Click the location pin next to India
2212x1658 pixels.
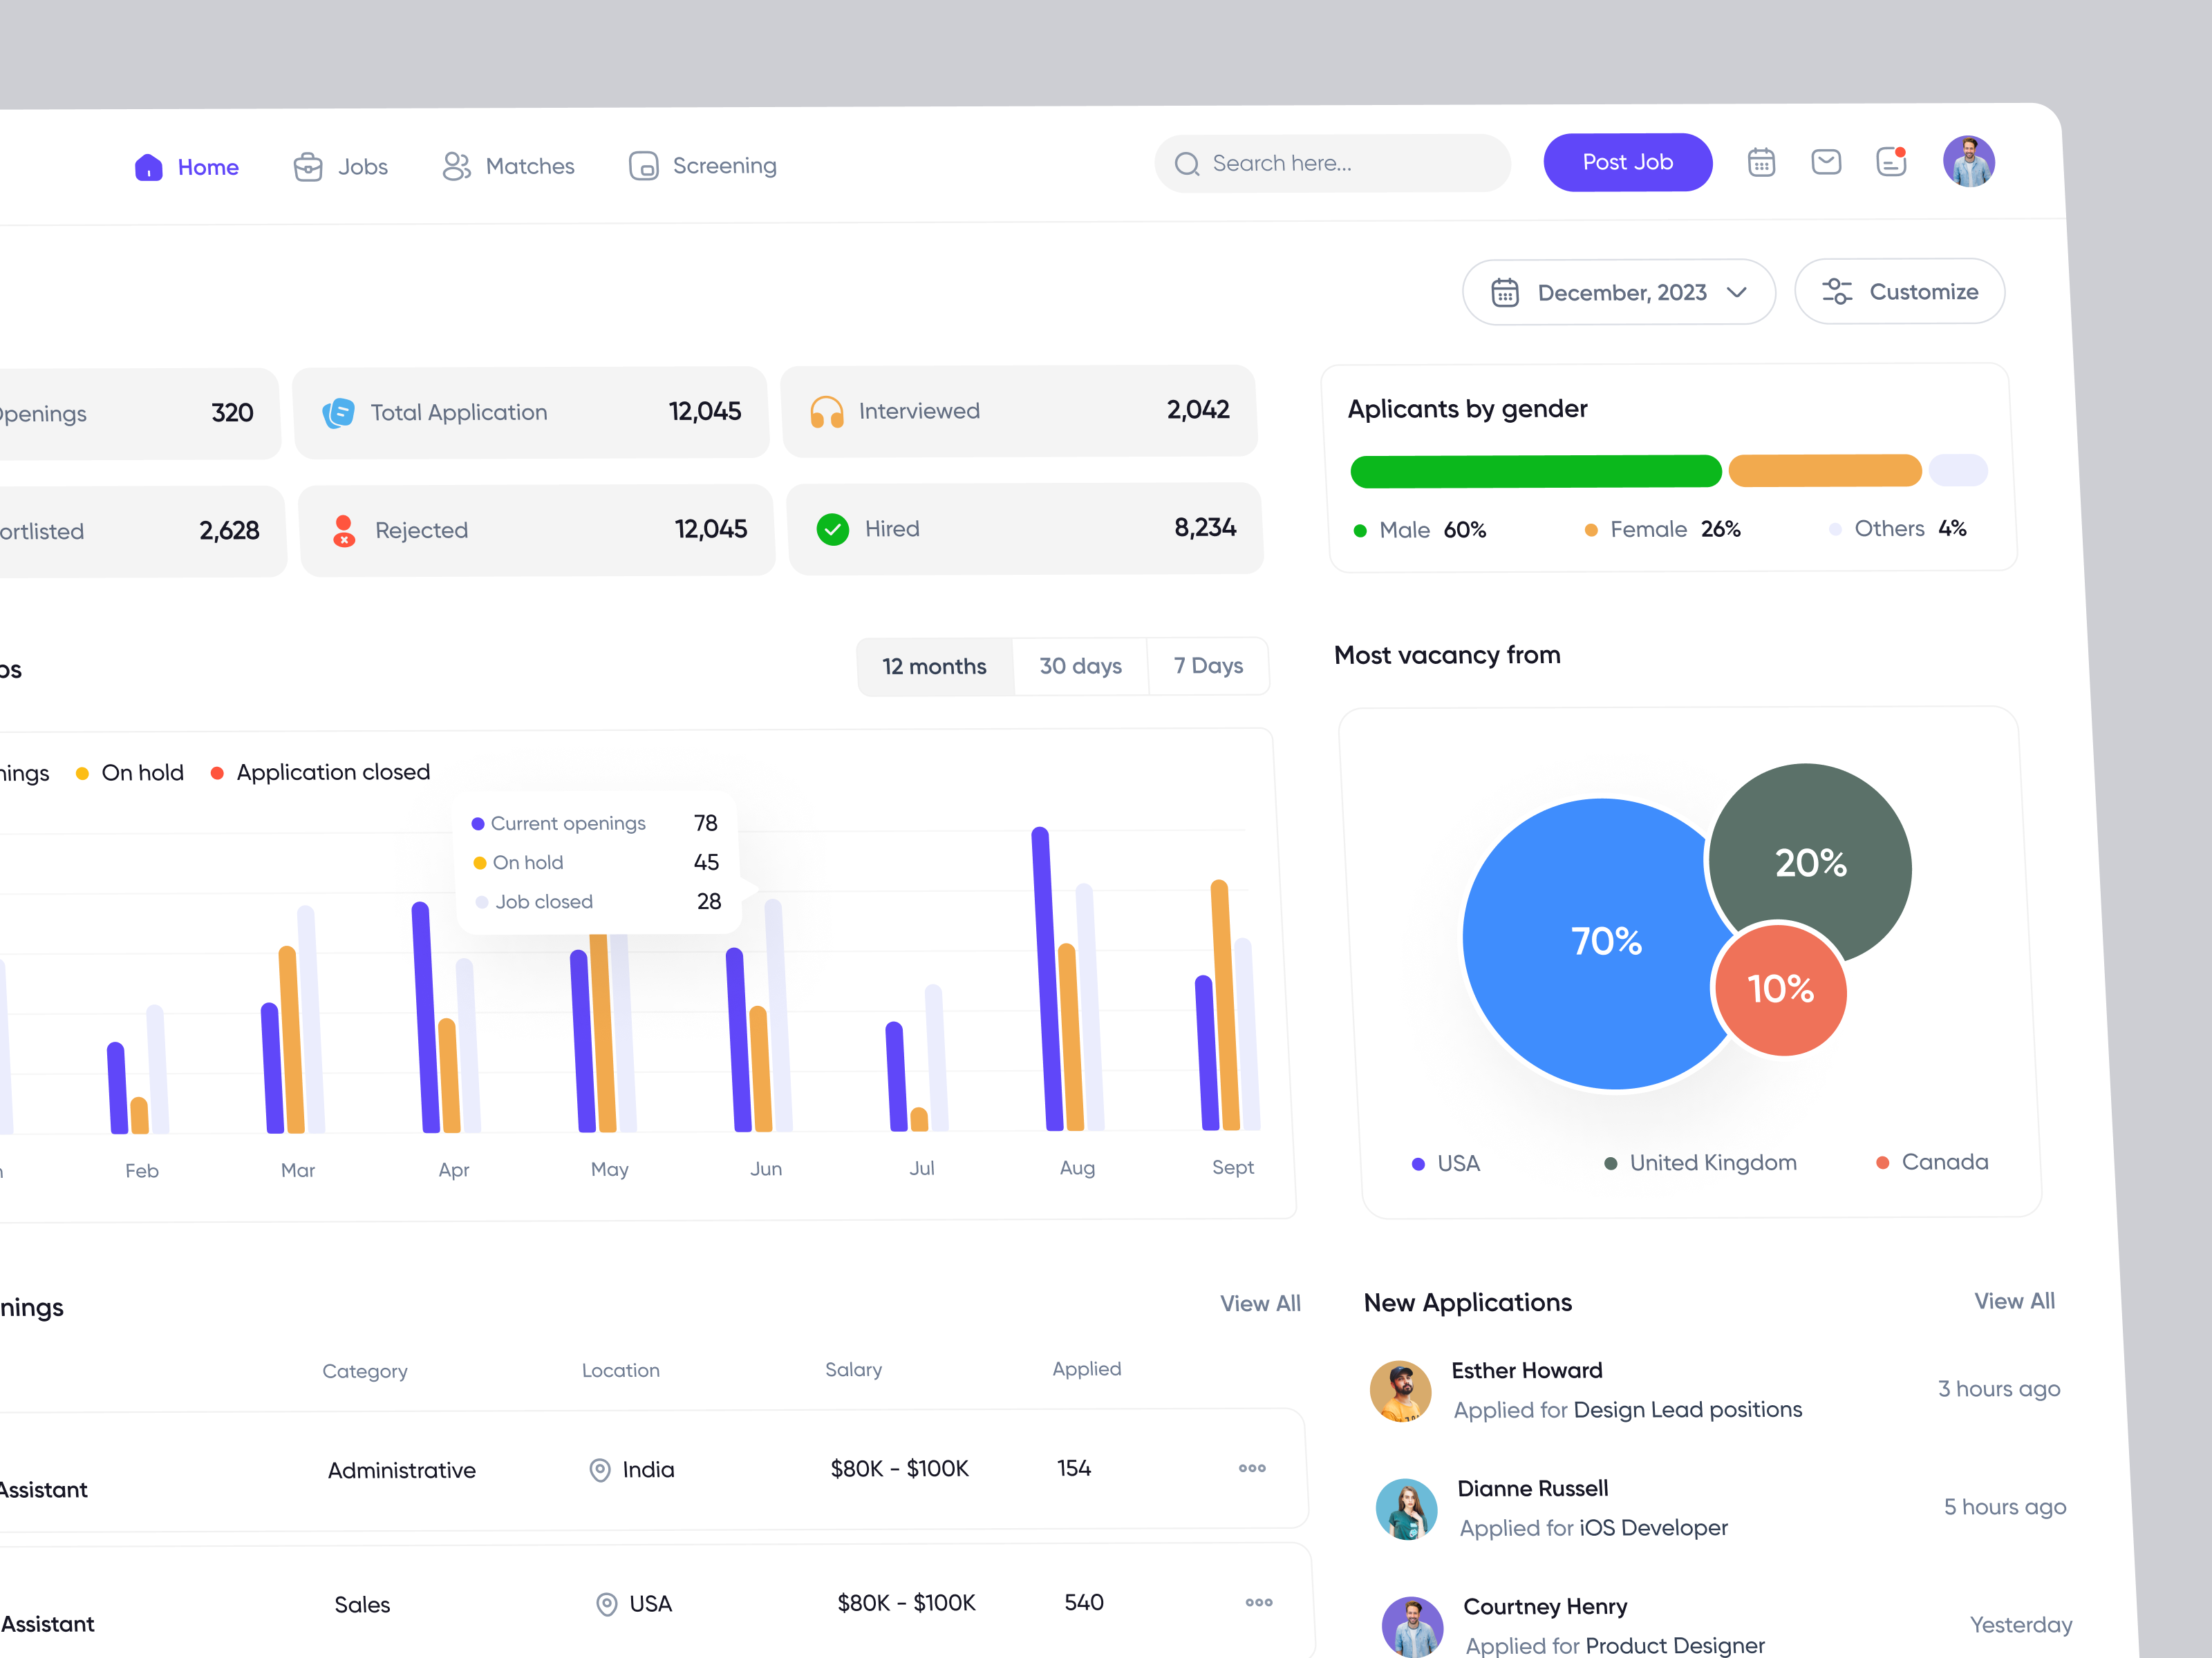[600, 1469]
